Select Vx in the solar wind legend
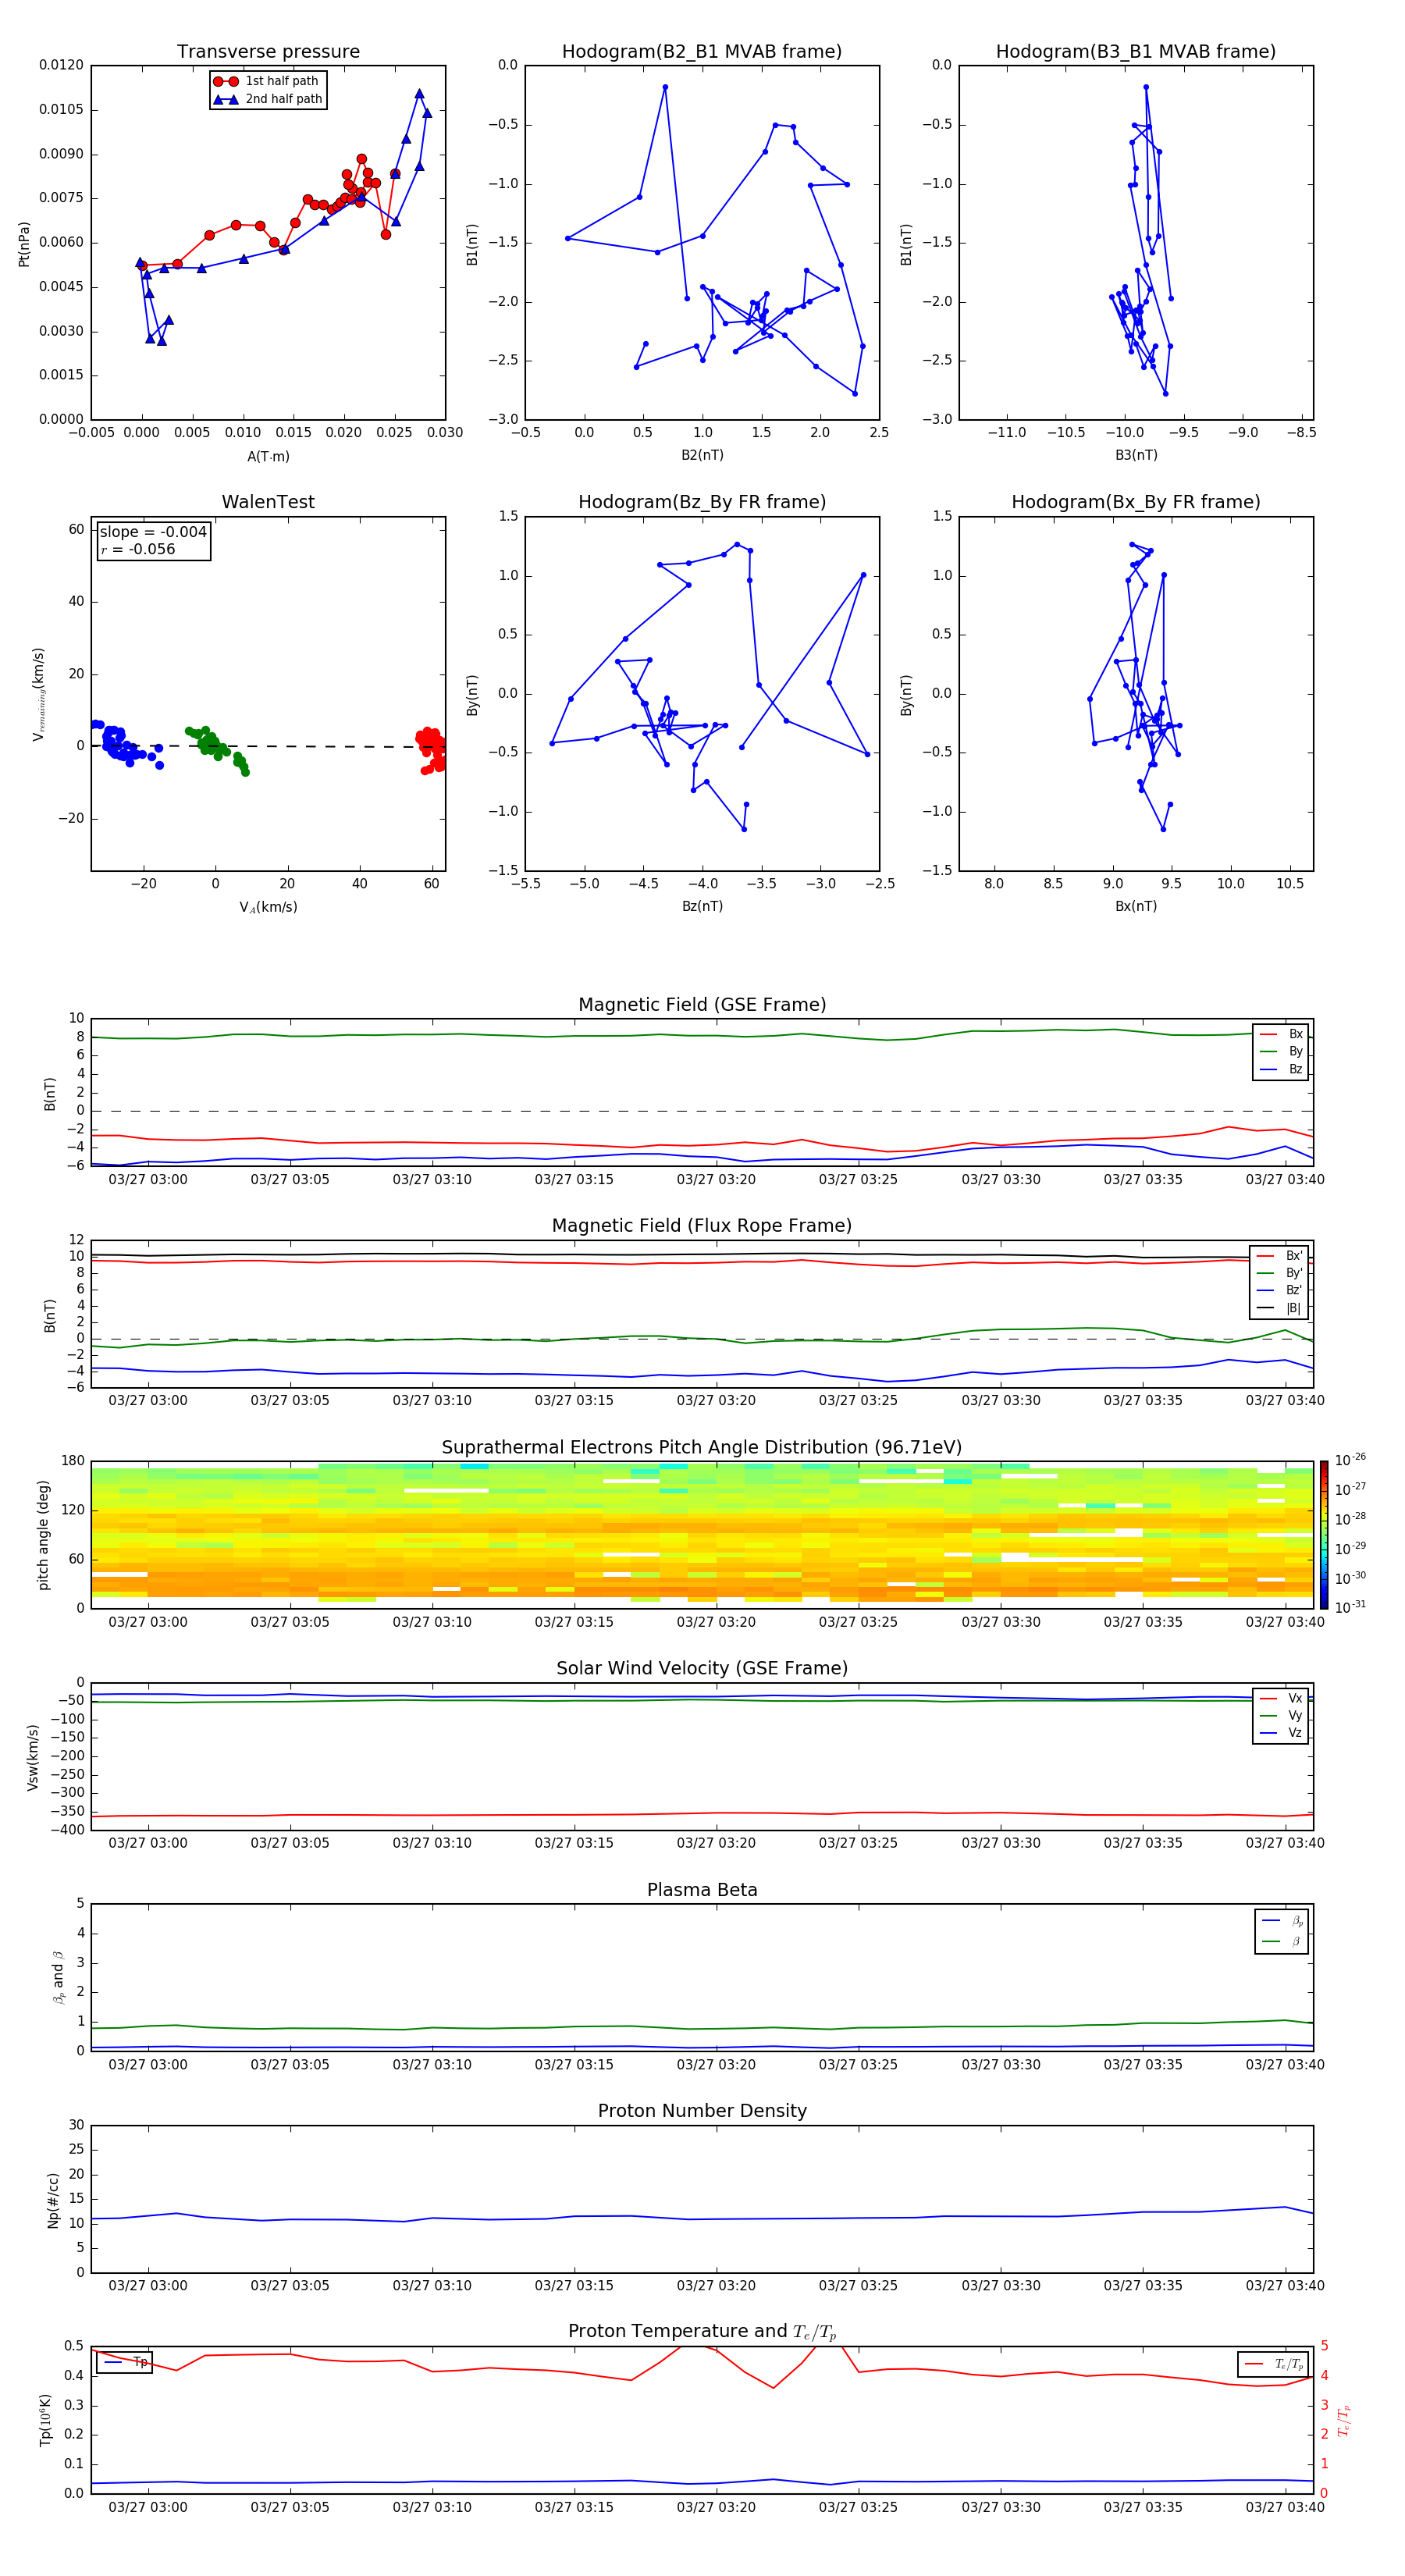The height and width of the screenshot is (2576, 1405). coord(1281,1698)
